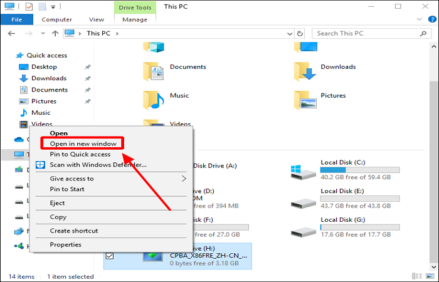Click the vertical scrollbar up arrow
439x282 pixels.
(x=434, y=47)
